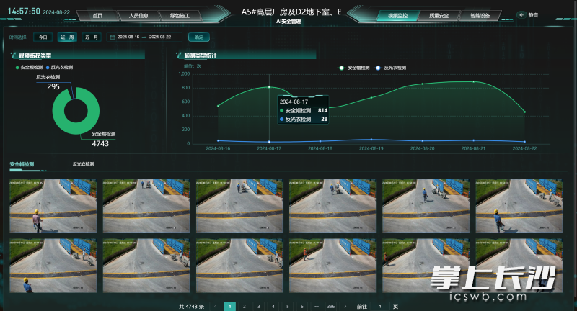Toggle 反光衣检测 legend in donut chart

[65, 67]
